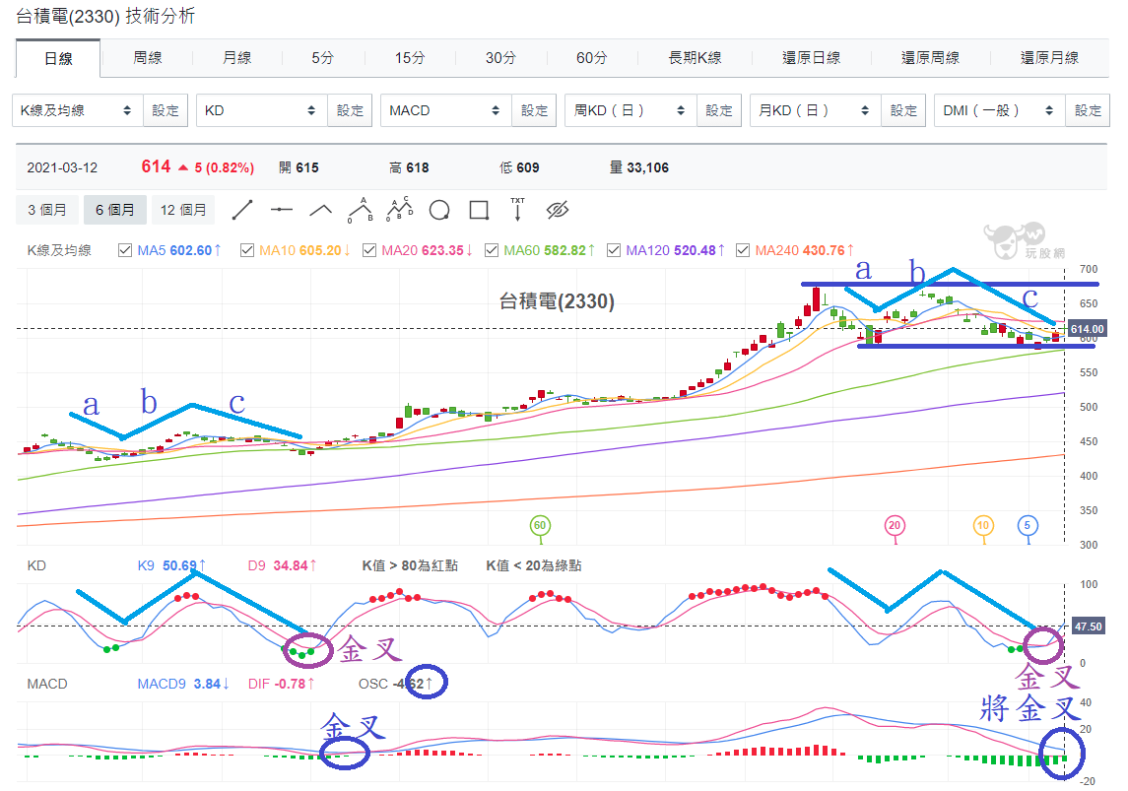The width and height of the screenshot is (1128, 791).
Task: Select the 12 個月 range button
Action: click(183, 210)
